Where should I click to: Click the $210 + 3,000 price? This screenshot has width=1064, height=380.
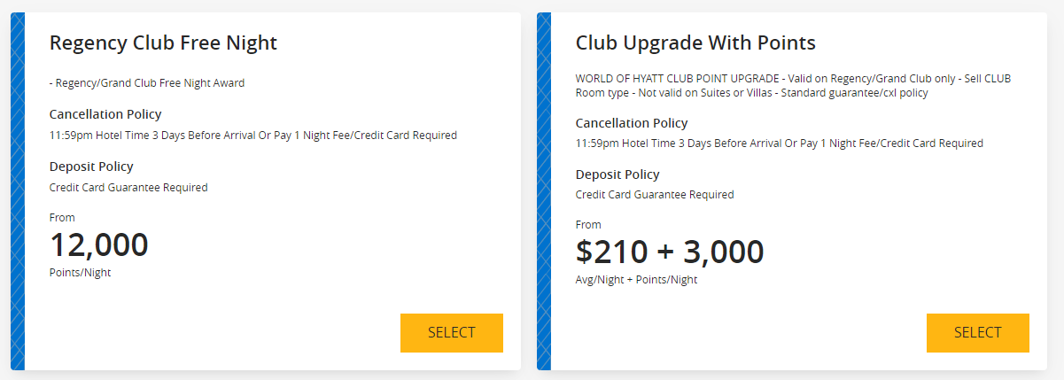point(670,252)
